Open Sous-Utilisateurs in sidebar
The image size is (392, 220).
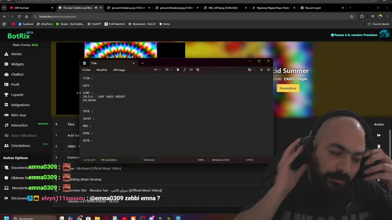click(x=24, y=135)
